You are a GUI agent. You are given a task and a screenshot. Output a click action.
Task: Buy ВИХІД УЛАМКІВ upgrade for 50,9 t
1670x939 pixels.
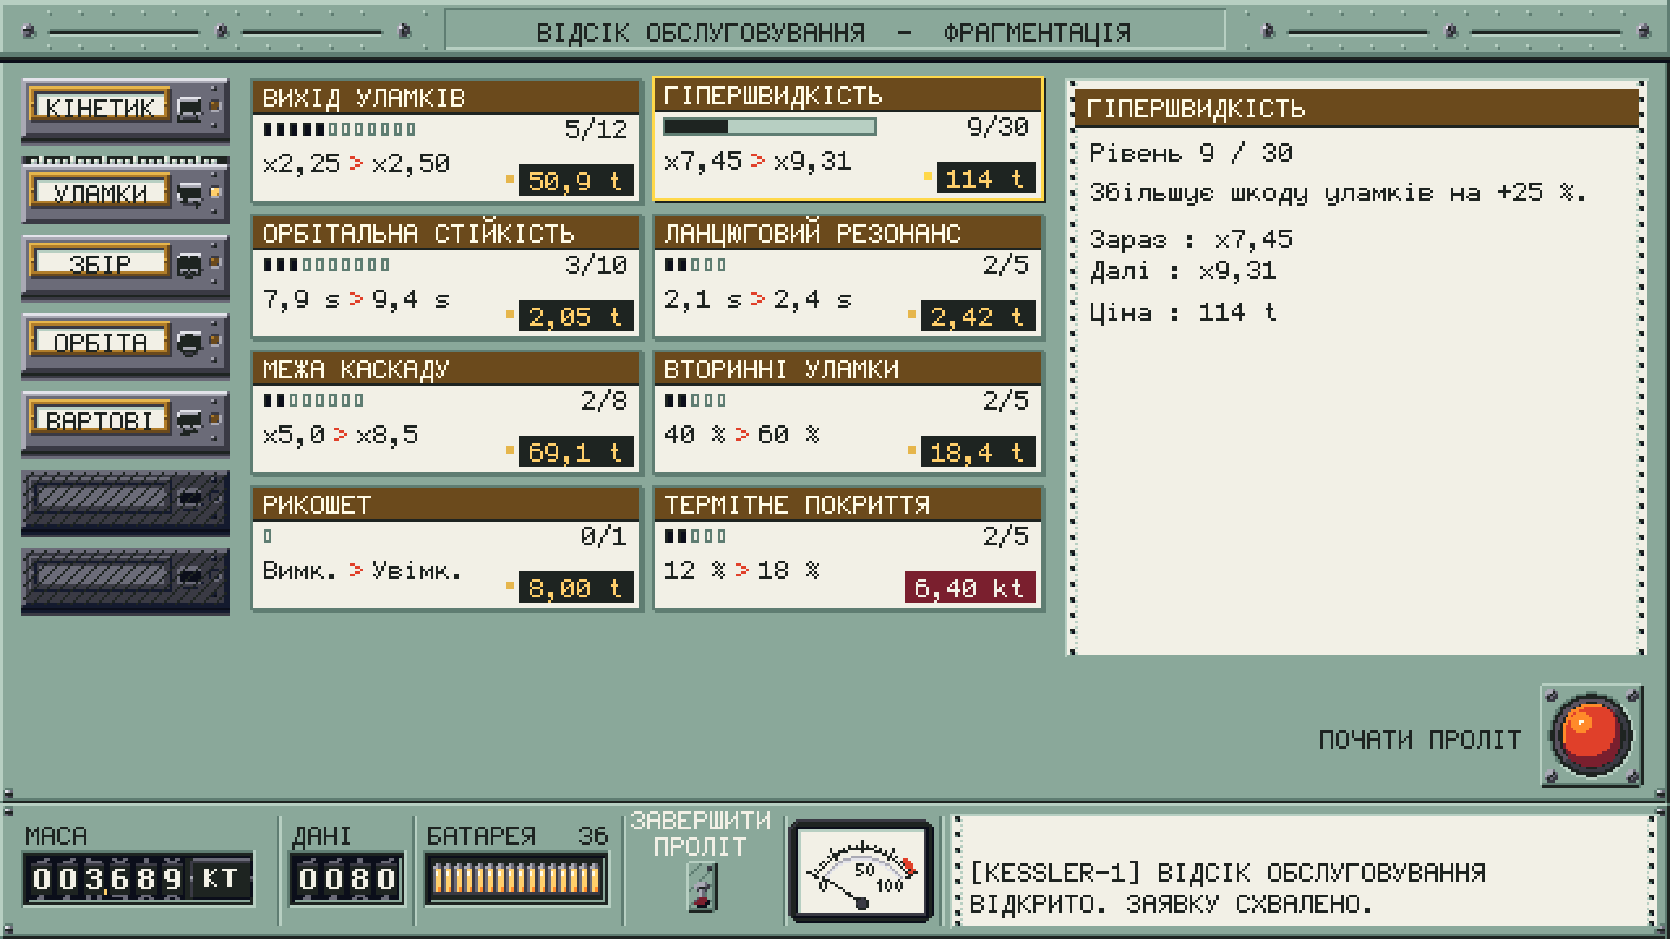(x=576, y=181)
